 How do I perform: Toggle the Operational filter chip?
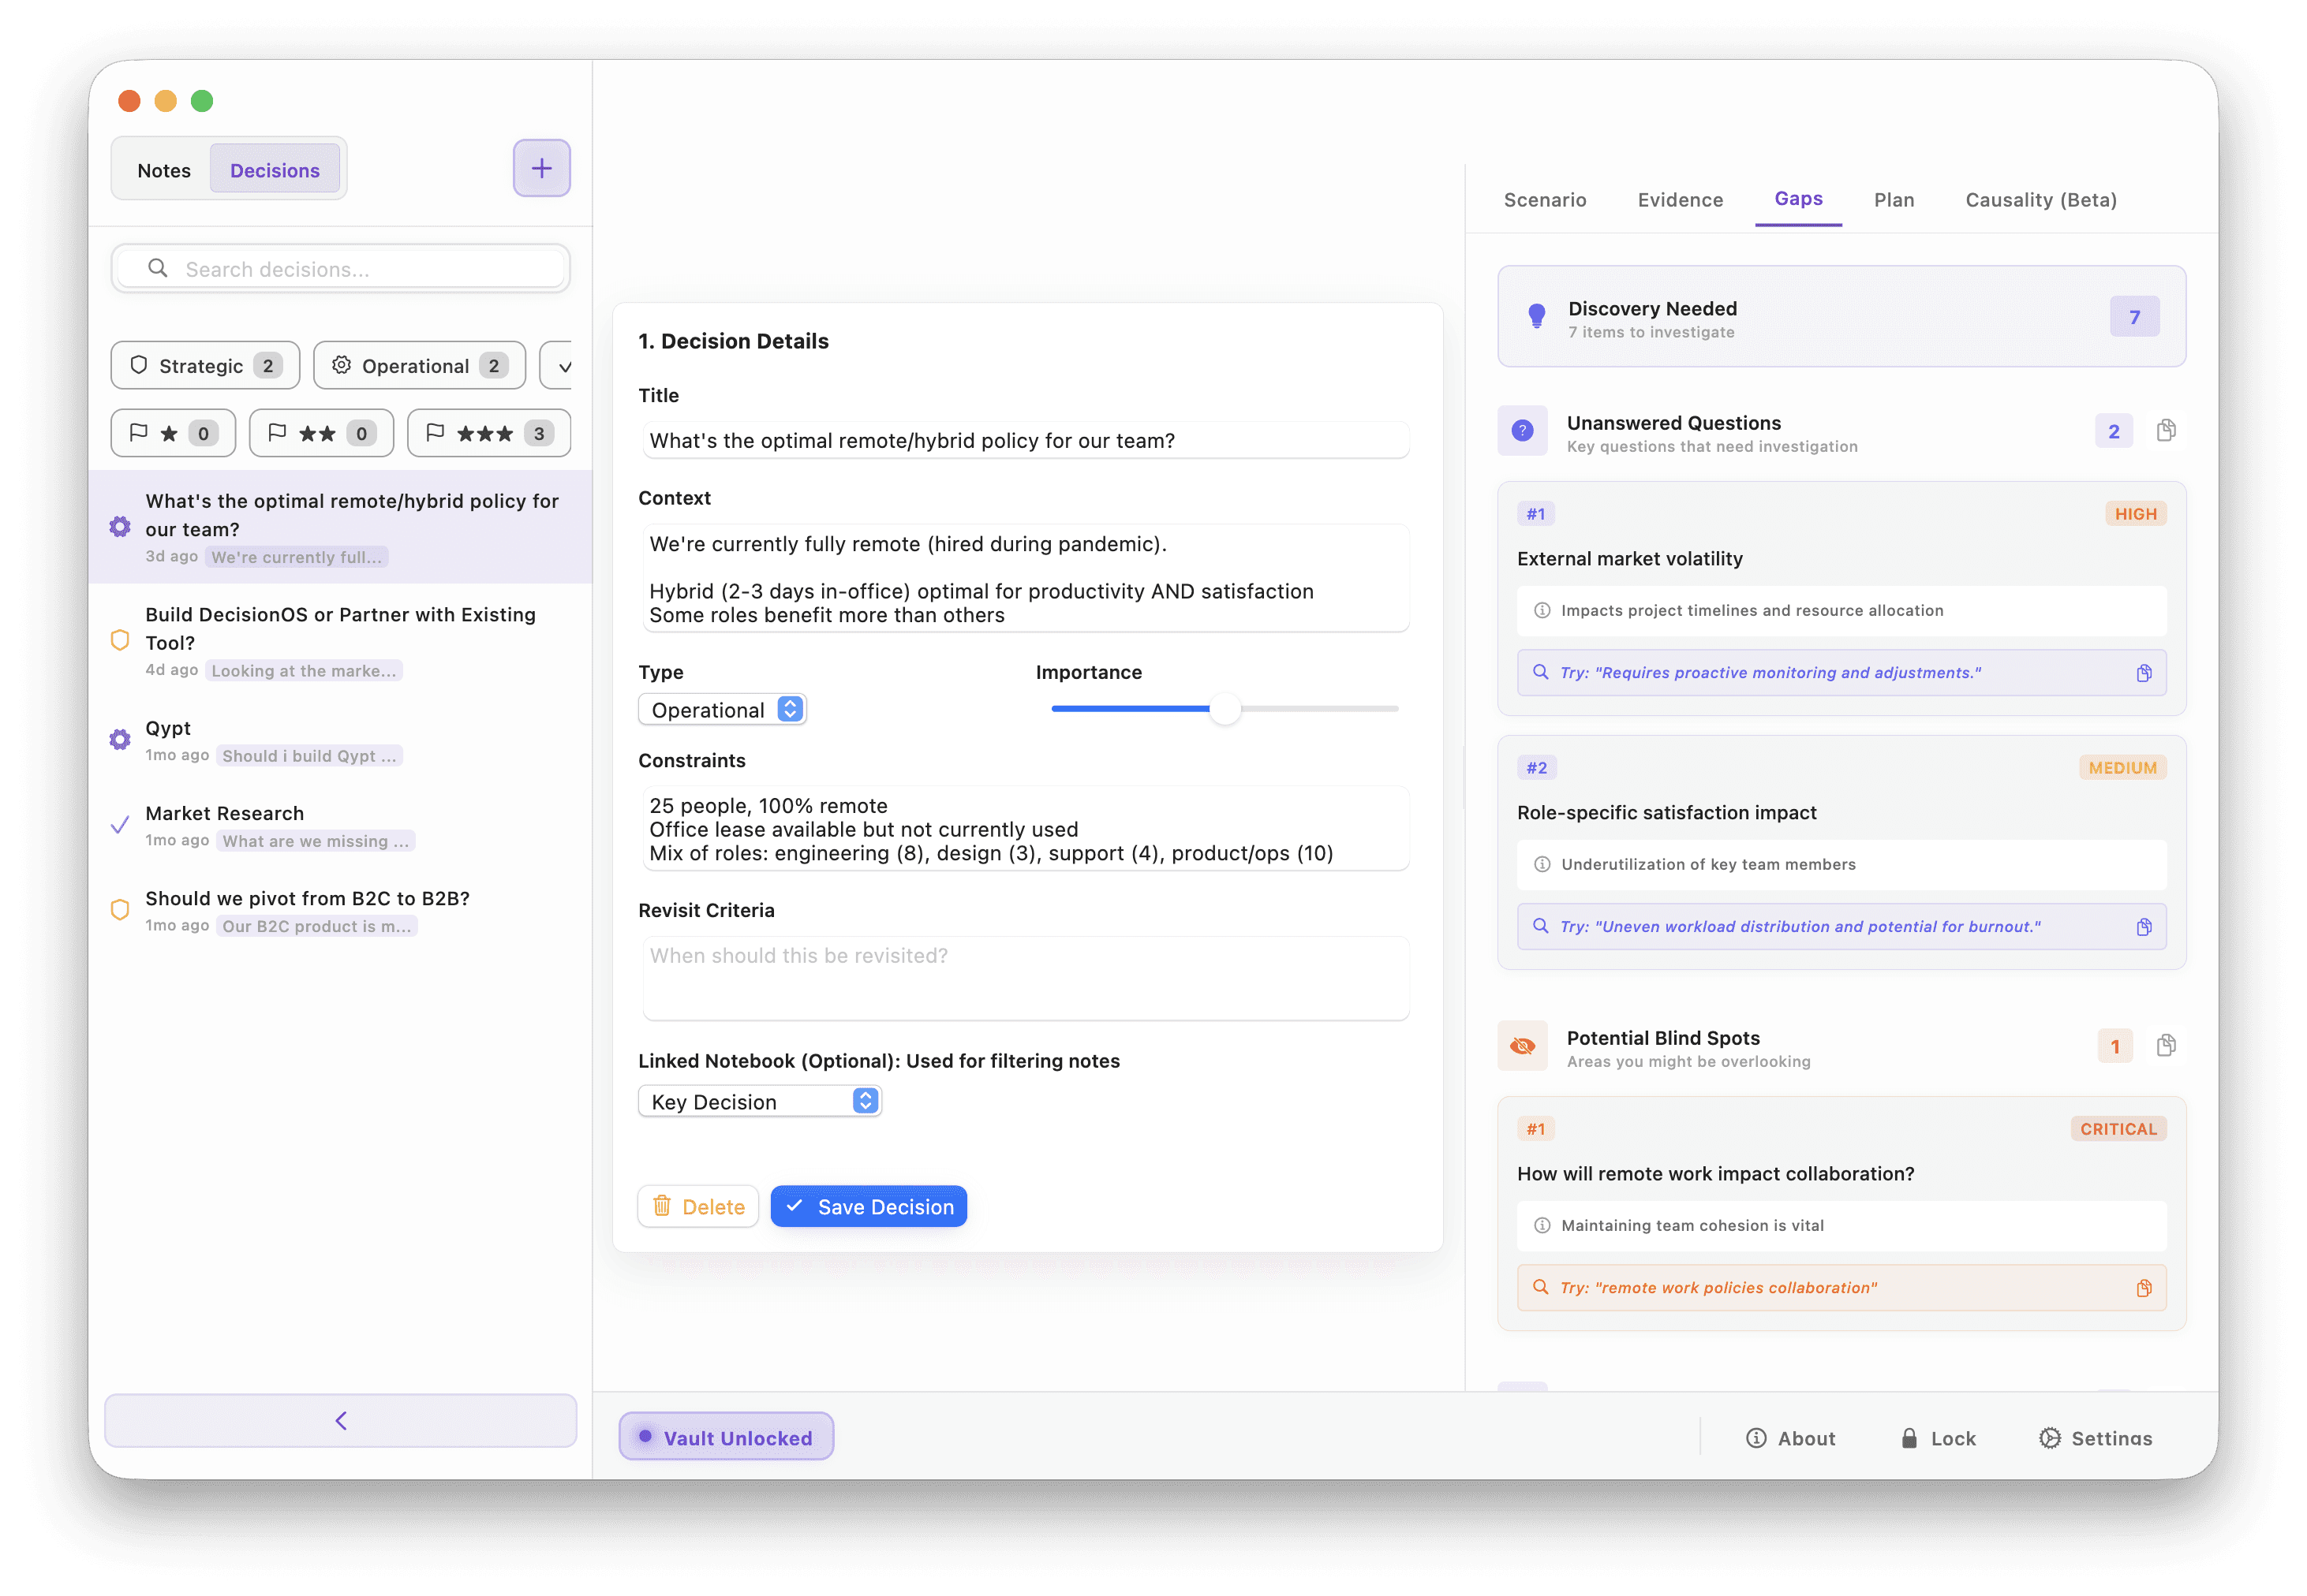(x=419, y=366)
